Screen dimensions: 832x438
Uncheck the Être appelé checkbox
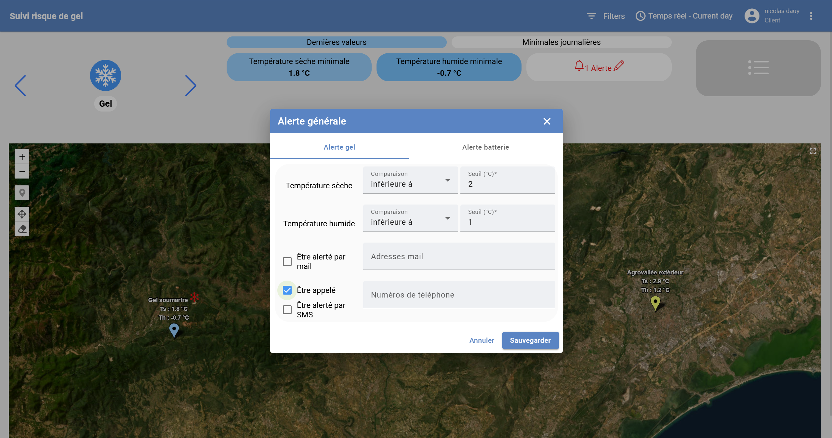click(287, 290)
